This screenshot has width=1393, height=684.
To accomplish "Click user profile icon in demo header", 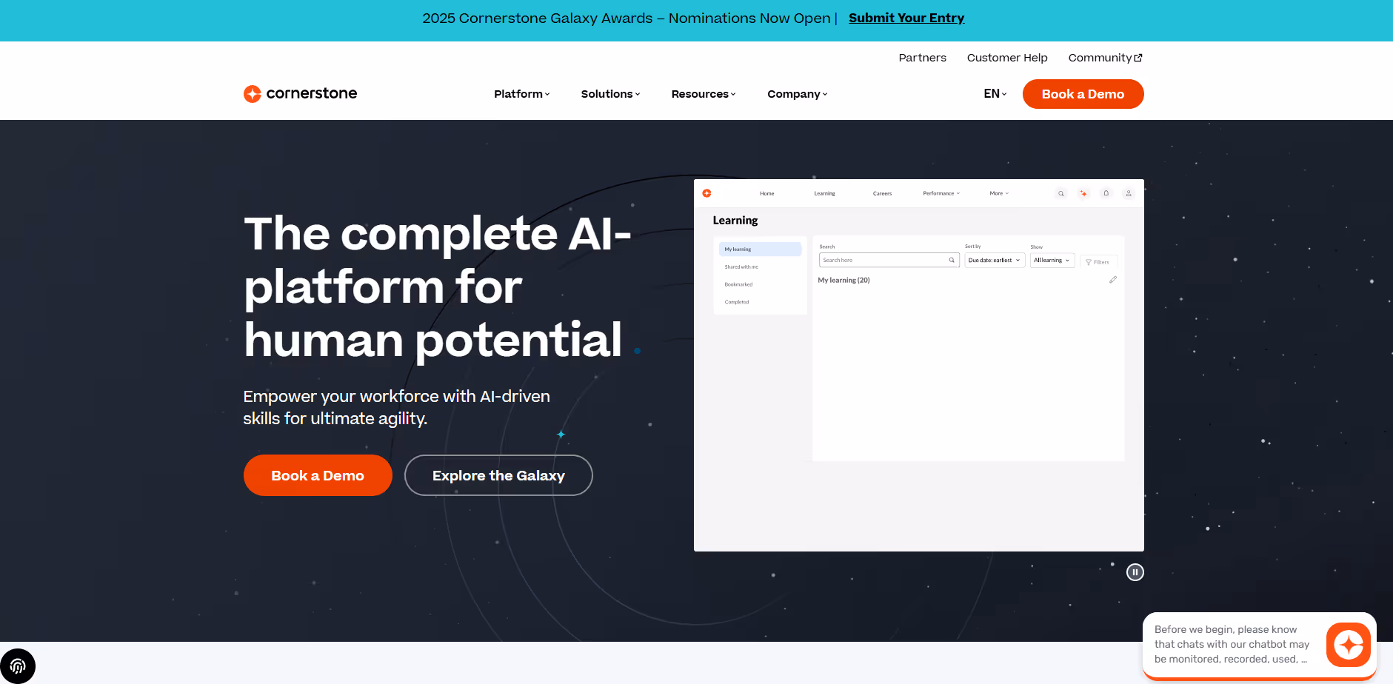I will [x=1129, y=193].
